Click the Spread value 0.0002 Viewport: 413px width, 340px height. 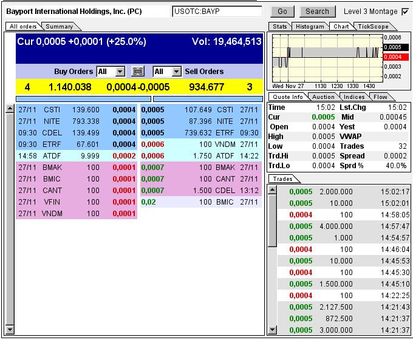coord(395,156)
